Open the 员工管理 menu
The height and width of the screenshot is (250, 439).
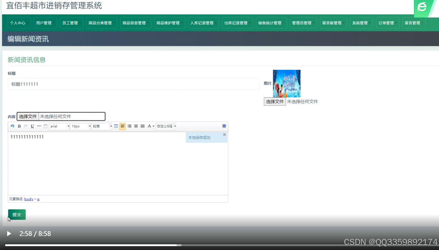click(x=71, y=23)
